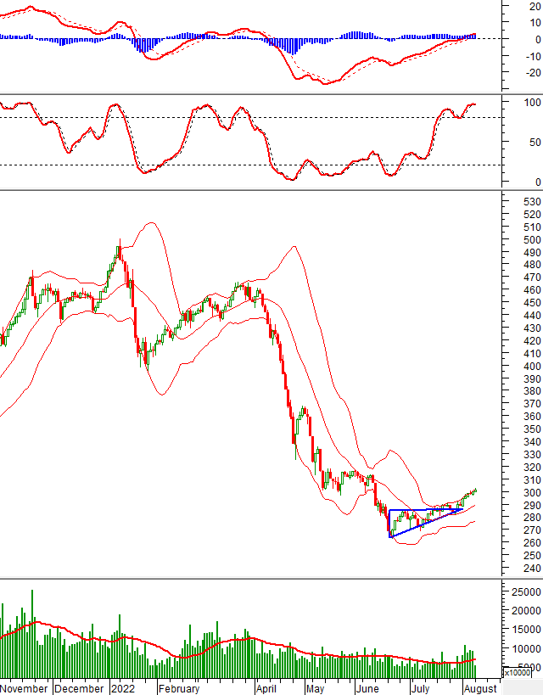Click the 0 label on stochastic axis
Screen dimensions: 543x695
538,182
